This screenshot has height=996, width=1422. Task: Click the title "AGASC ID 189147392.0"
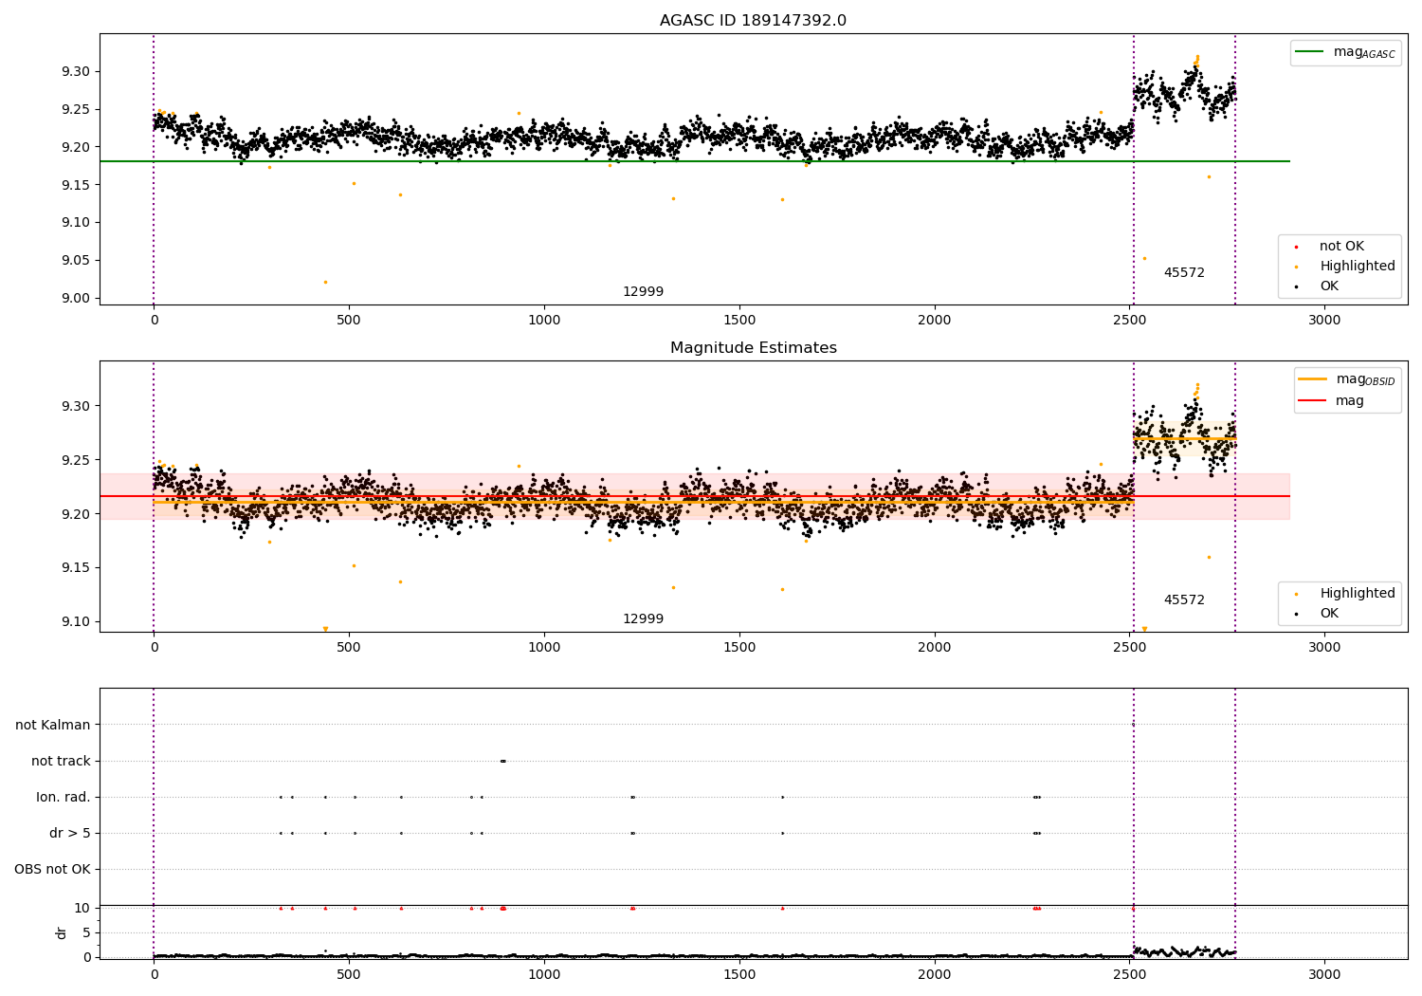pos(753,21)
